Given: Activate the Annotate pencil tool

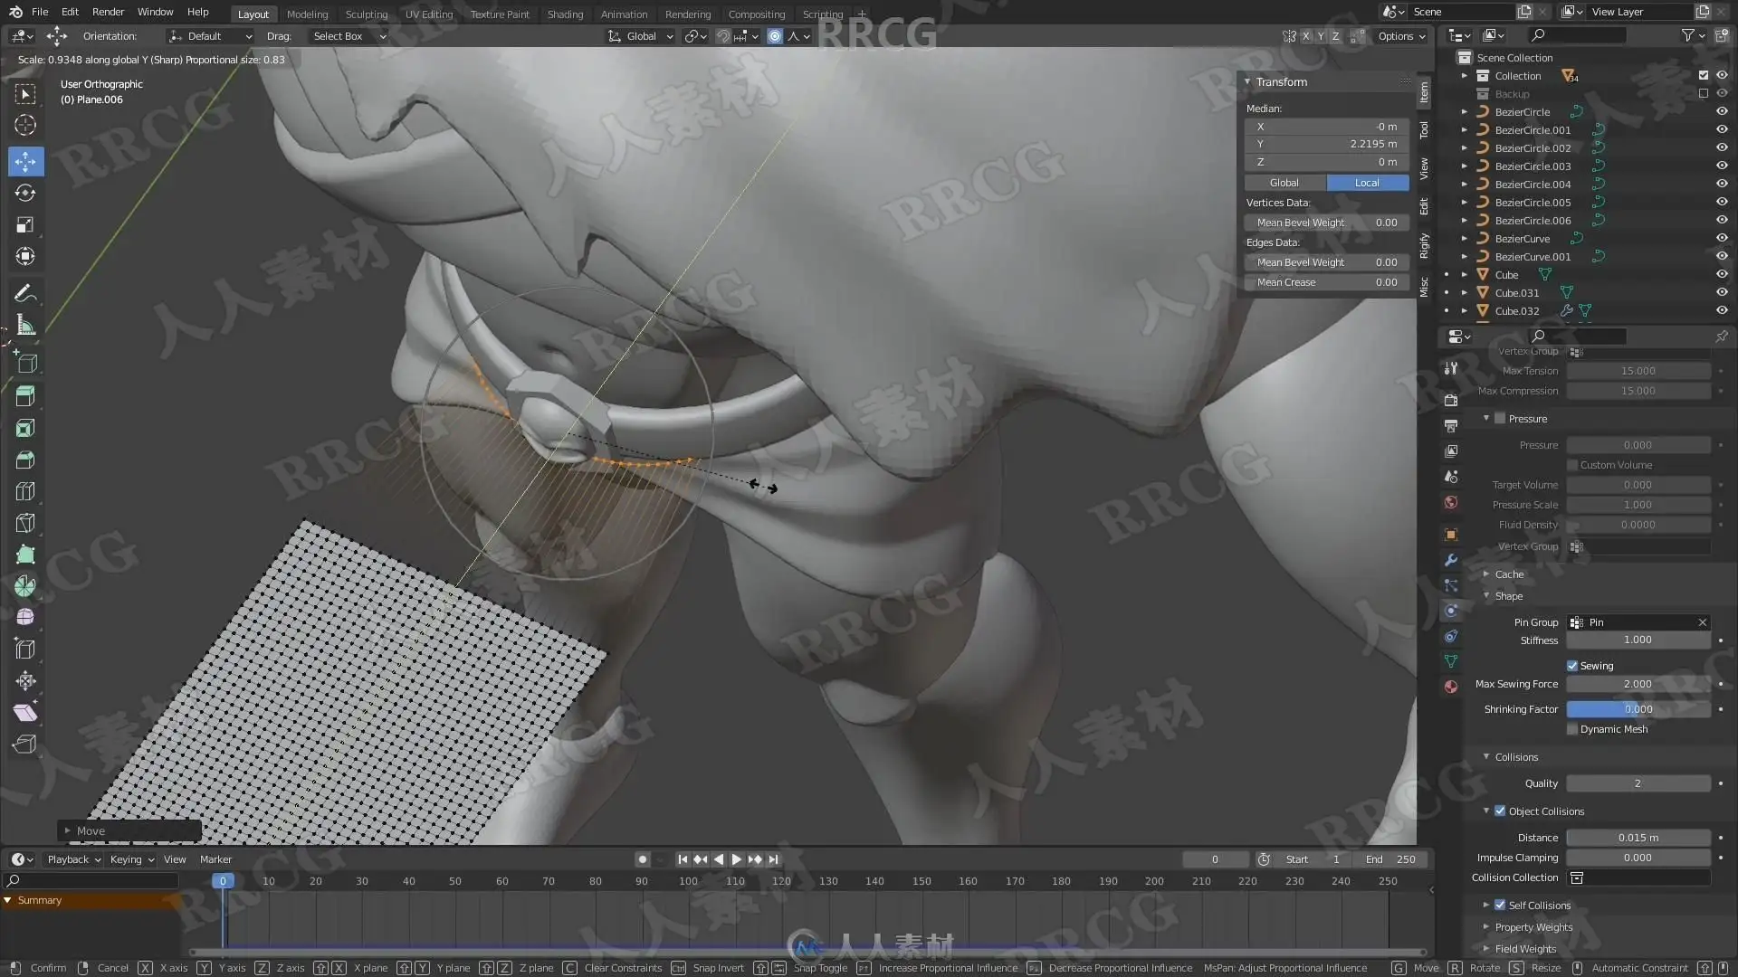Looking at the screenshot, I should point(25,293).
